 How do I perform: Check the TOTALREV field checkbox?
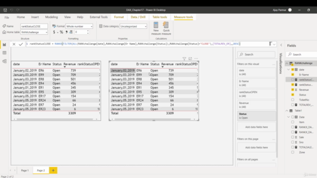click(293, 105)
